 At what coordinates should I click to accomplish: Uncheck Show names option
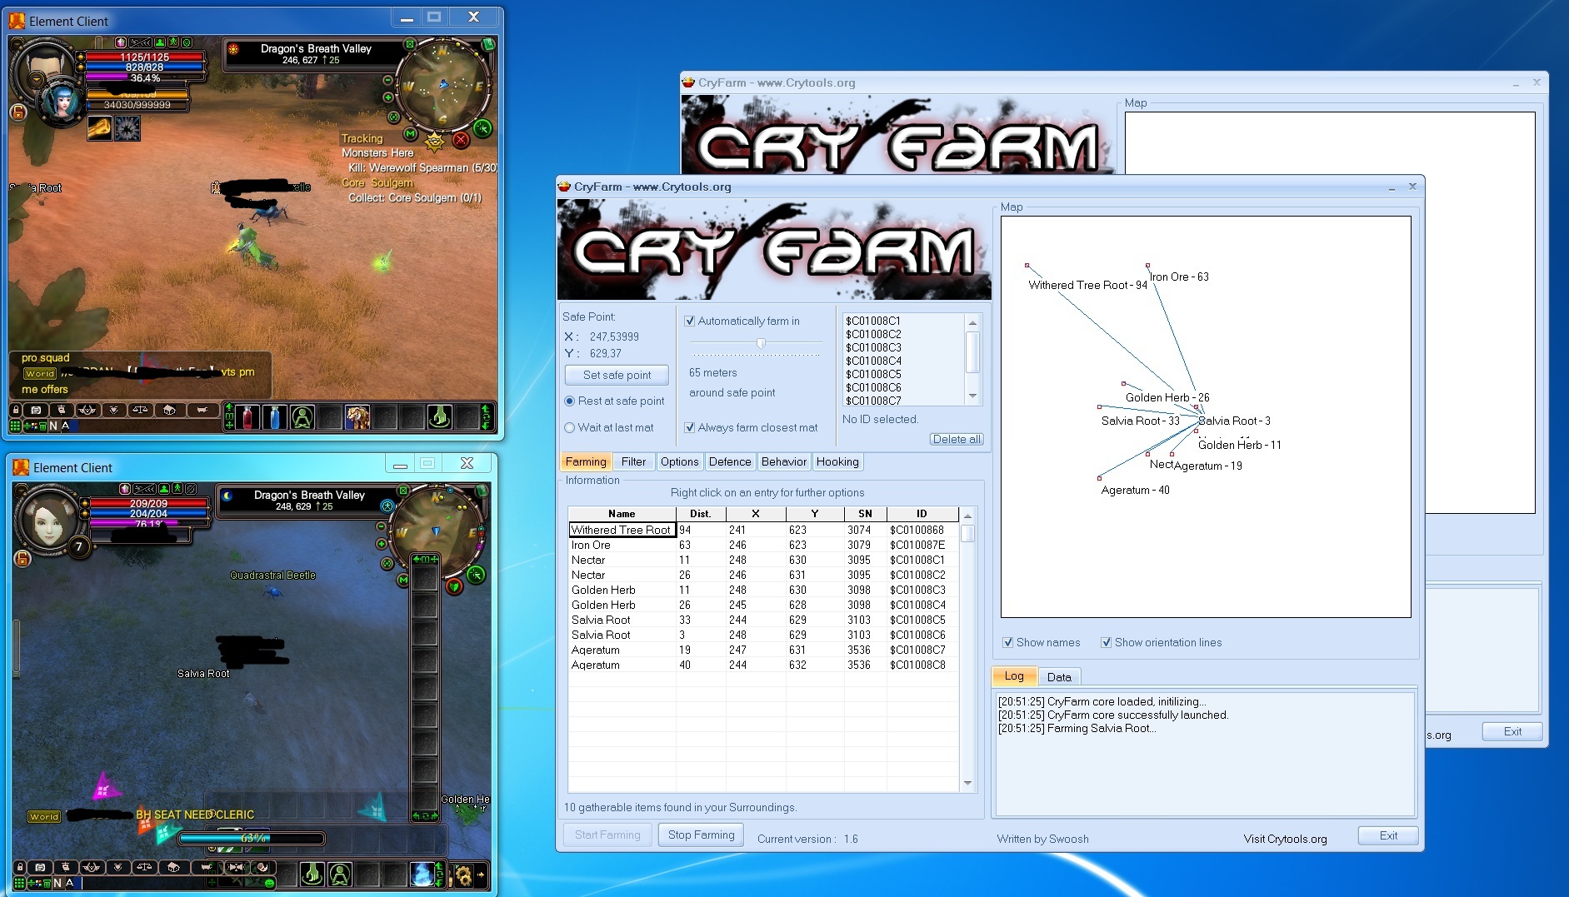[1008, 642]
